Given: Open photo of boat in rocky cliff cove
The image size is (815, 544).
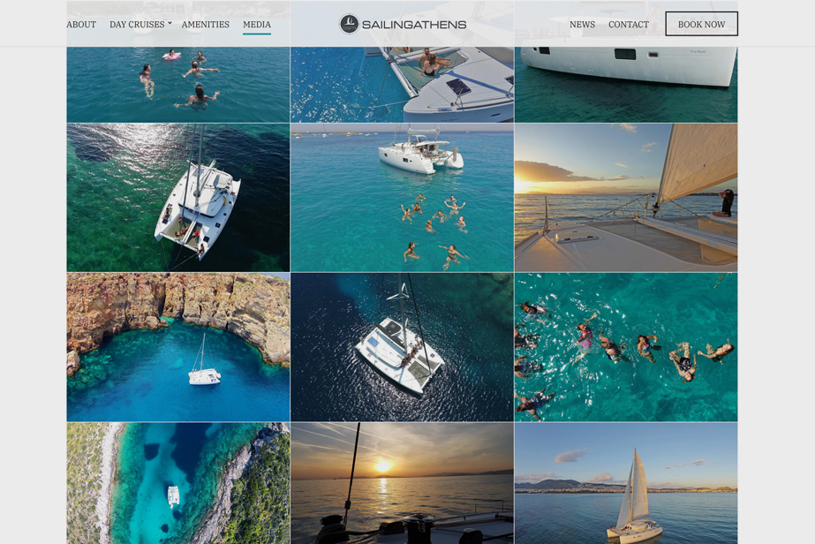Looking at the screenshot, I should [x=178, y=347].
